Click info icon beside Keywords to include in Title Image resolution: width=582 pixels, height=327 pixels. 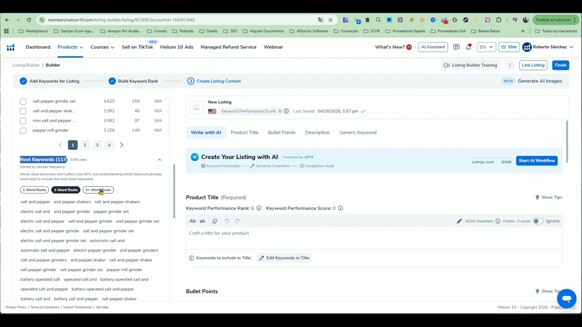pyautogui.click(x=191, y=258)
